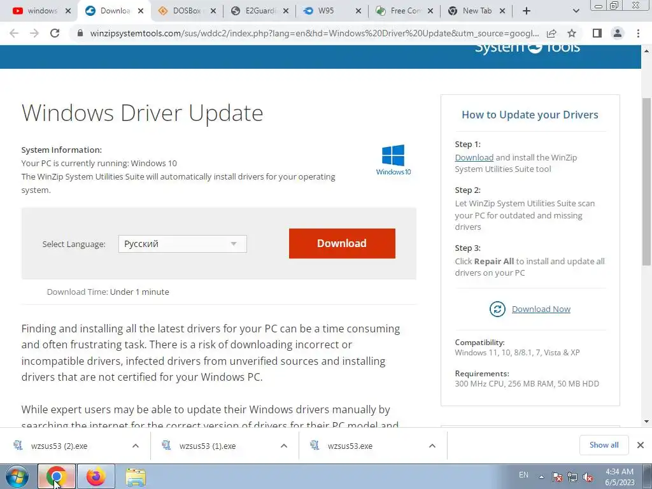Click the scrollbar down arrow
Viewport: 652px width, 489px height.
coord(646,422)
